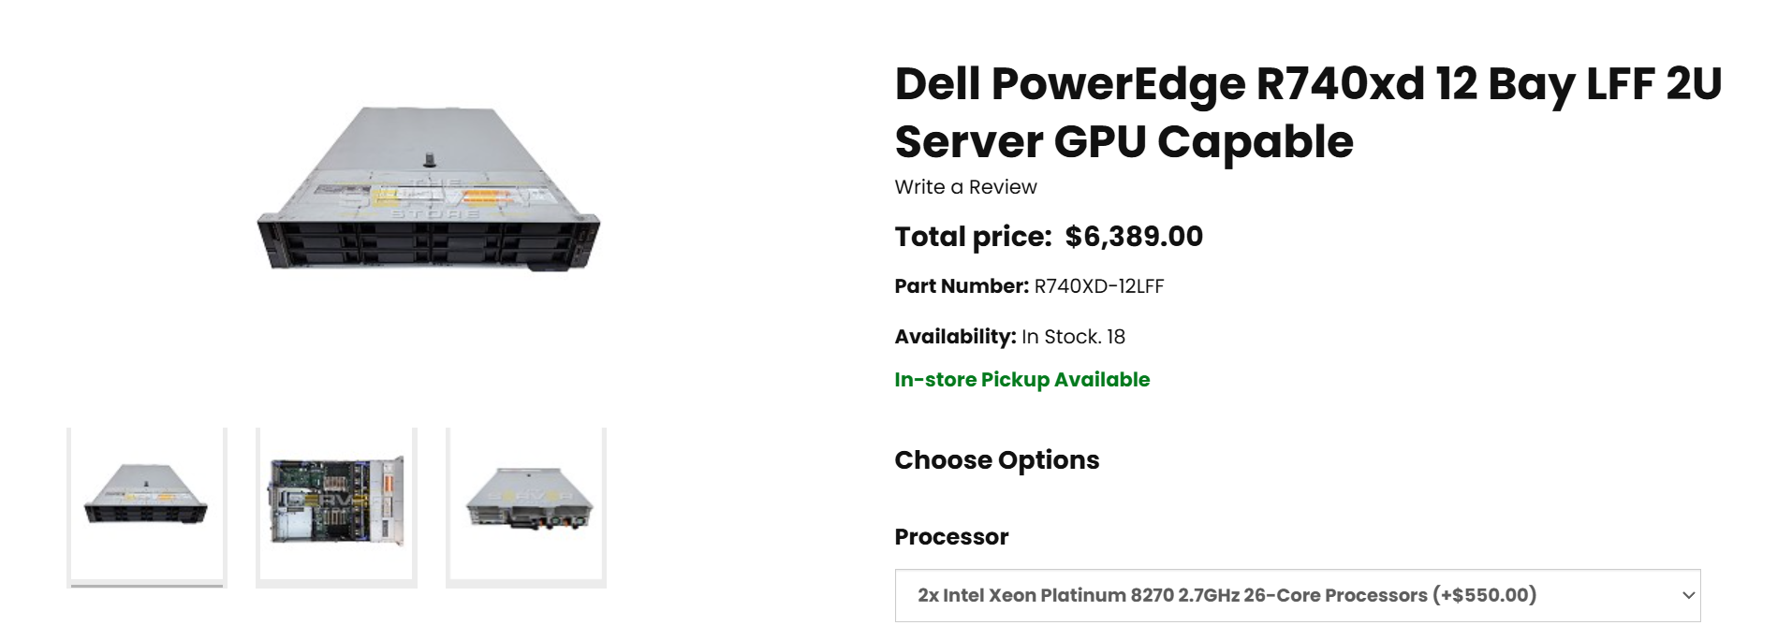Click the Dell PowerEdge R740xd product title
The width and height of the screenshot is (1792, 640).
1307,112
